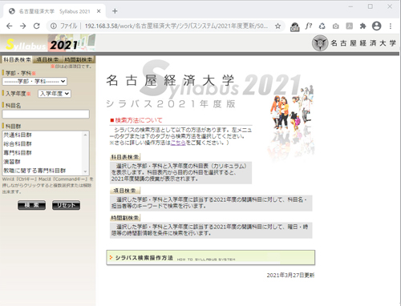Click the 科目名 text input field

[46, 114]
